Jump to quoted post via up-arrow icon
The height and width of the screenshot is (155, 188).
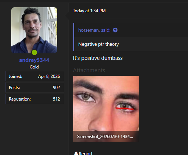point(115,30)
